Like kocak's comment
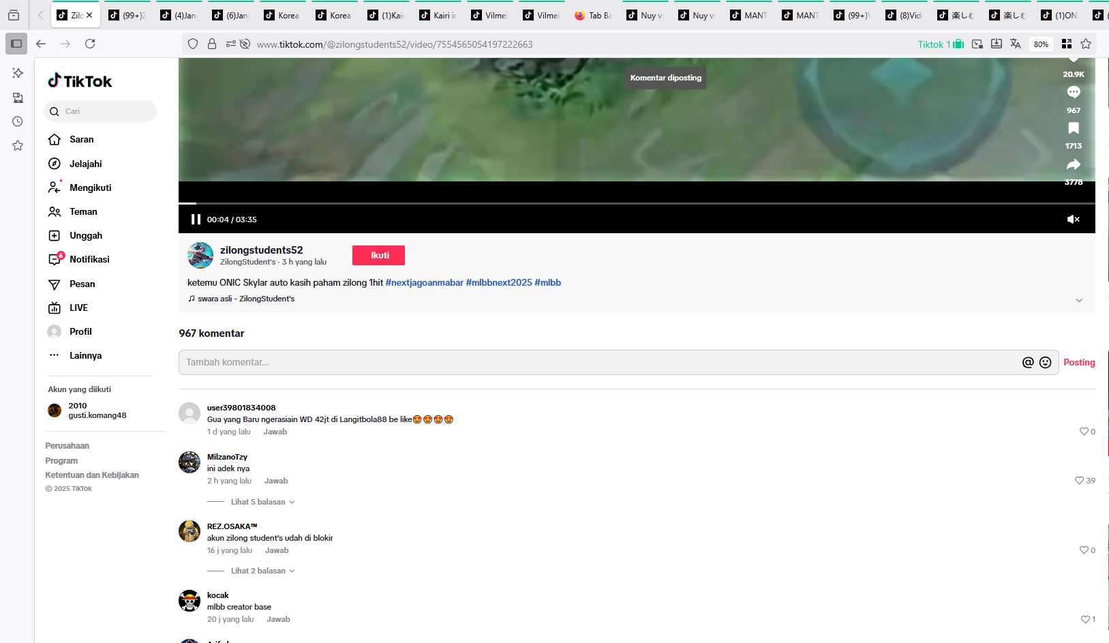1109x643 pixels. pos(1085,619)
